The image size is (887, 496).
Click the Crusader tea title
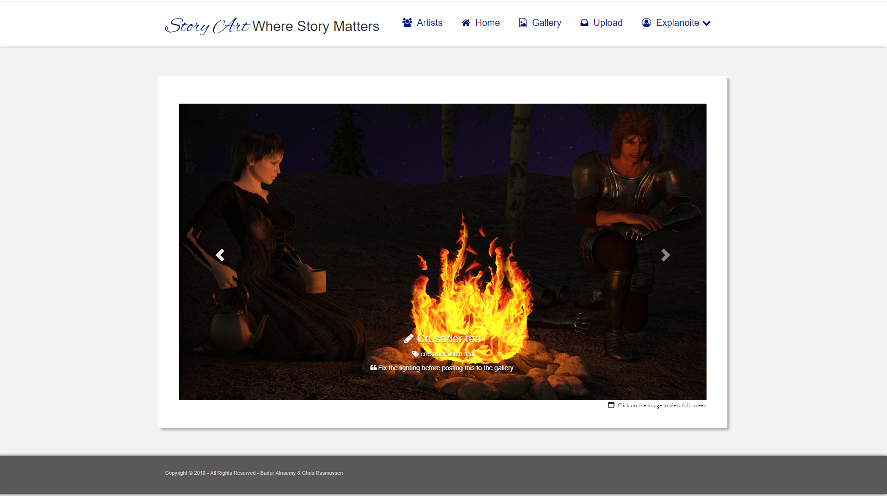(x=449, y=339)
